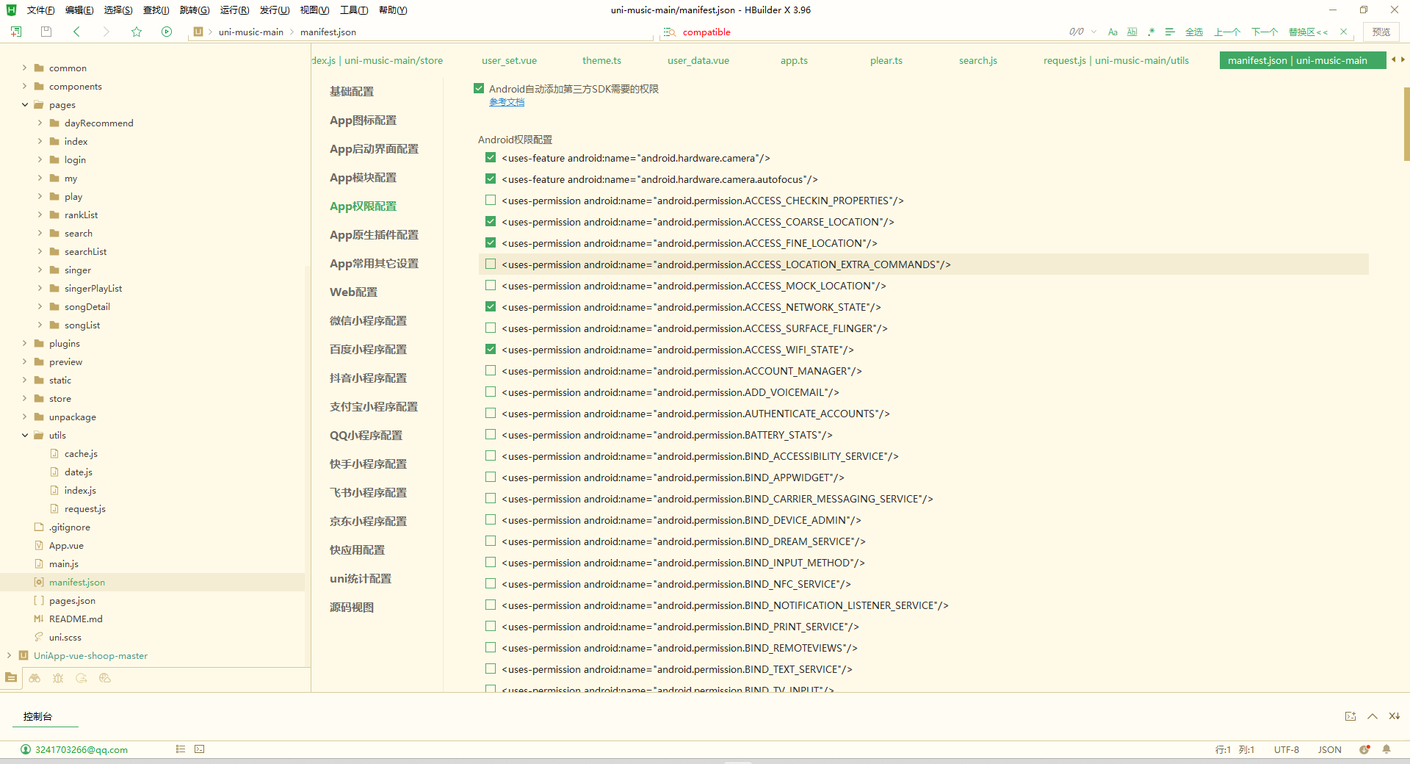Expand the singerPlayList folder
The image size is (1410, 764).
coord(40,288)
